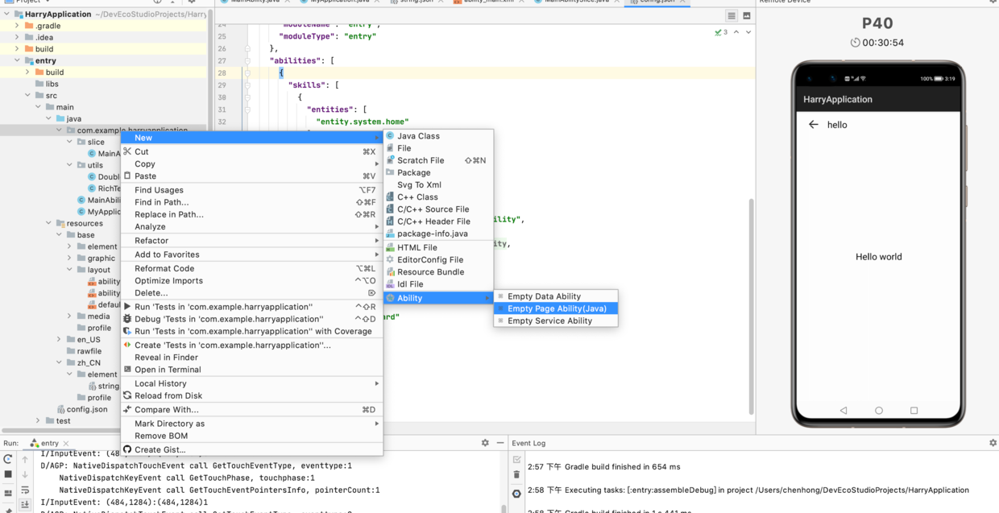Hide the Run panel with minimize icon
Viewport: 999px width, 513px height.
click(500, 443)
